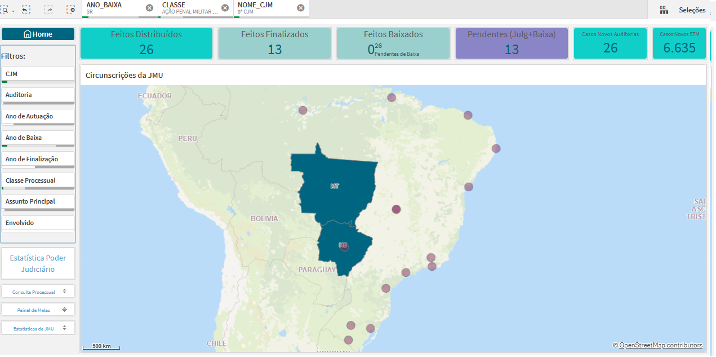Click the Feitos Distribuídos KPI card
Viewport: 716px width, 357px height.
[x=146, y=43]
